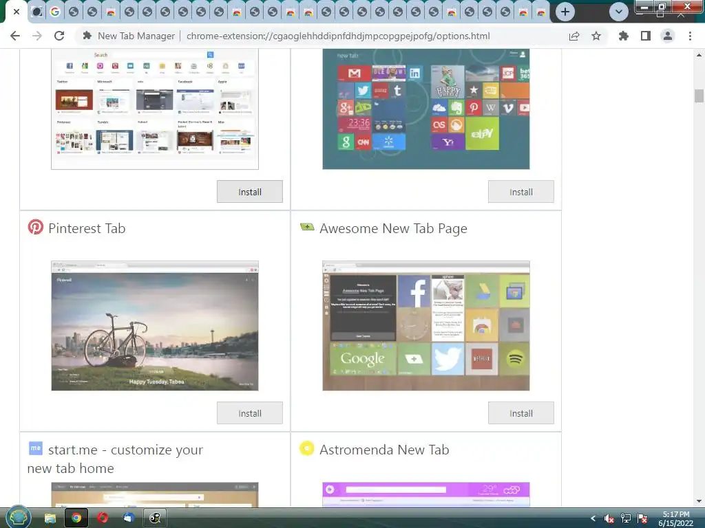Expand the tab search chevron
The image size is (705, 528).
tap(619, 12)
